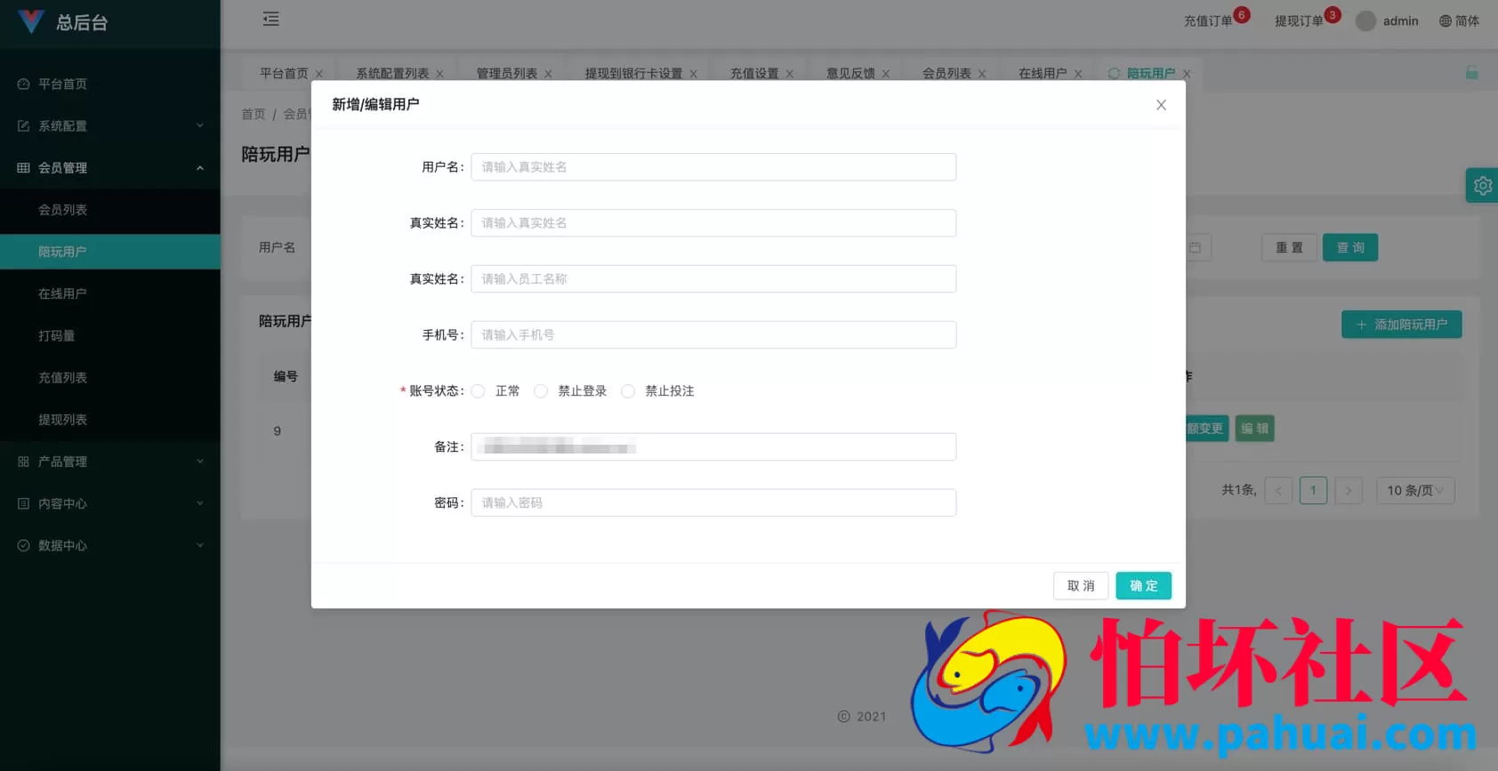This screenshot has width=1498, height=771.
Task: Open 提现订单 notifications link
Action: 1299,21
